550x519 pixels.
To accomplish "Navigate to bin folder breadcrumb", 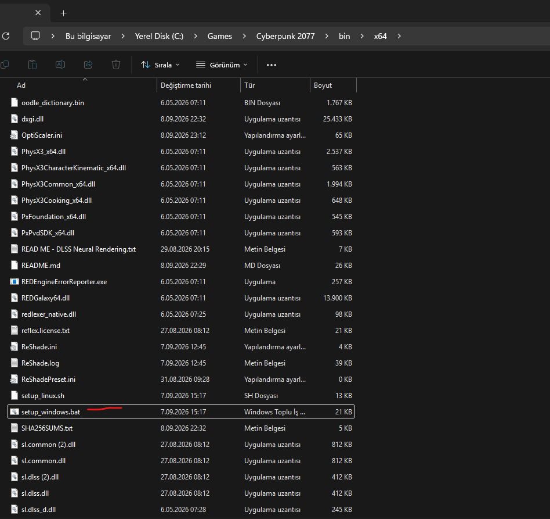I will pyautogui.click(x=344, y=36).
